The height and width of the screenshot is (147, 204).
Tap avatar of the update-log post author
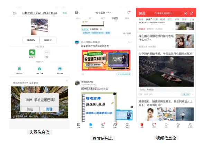(x=77, y=83)
